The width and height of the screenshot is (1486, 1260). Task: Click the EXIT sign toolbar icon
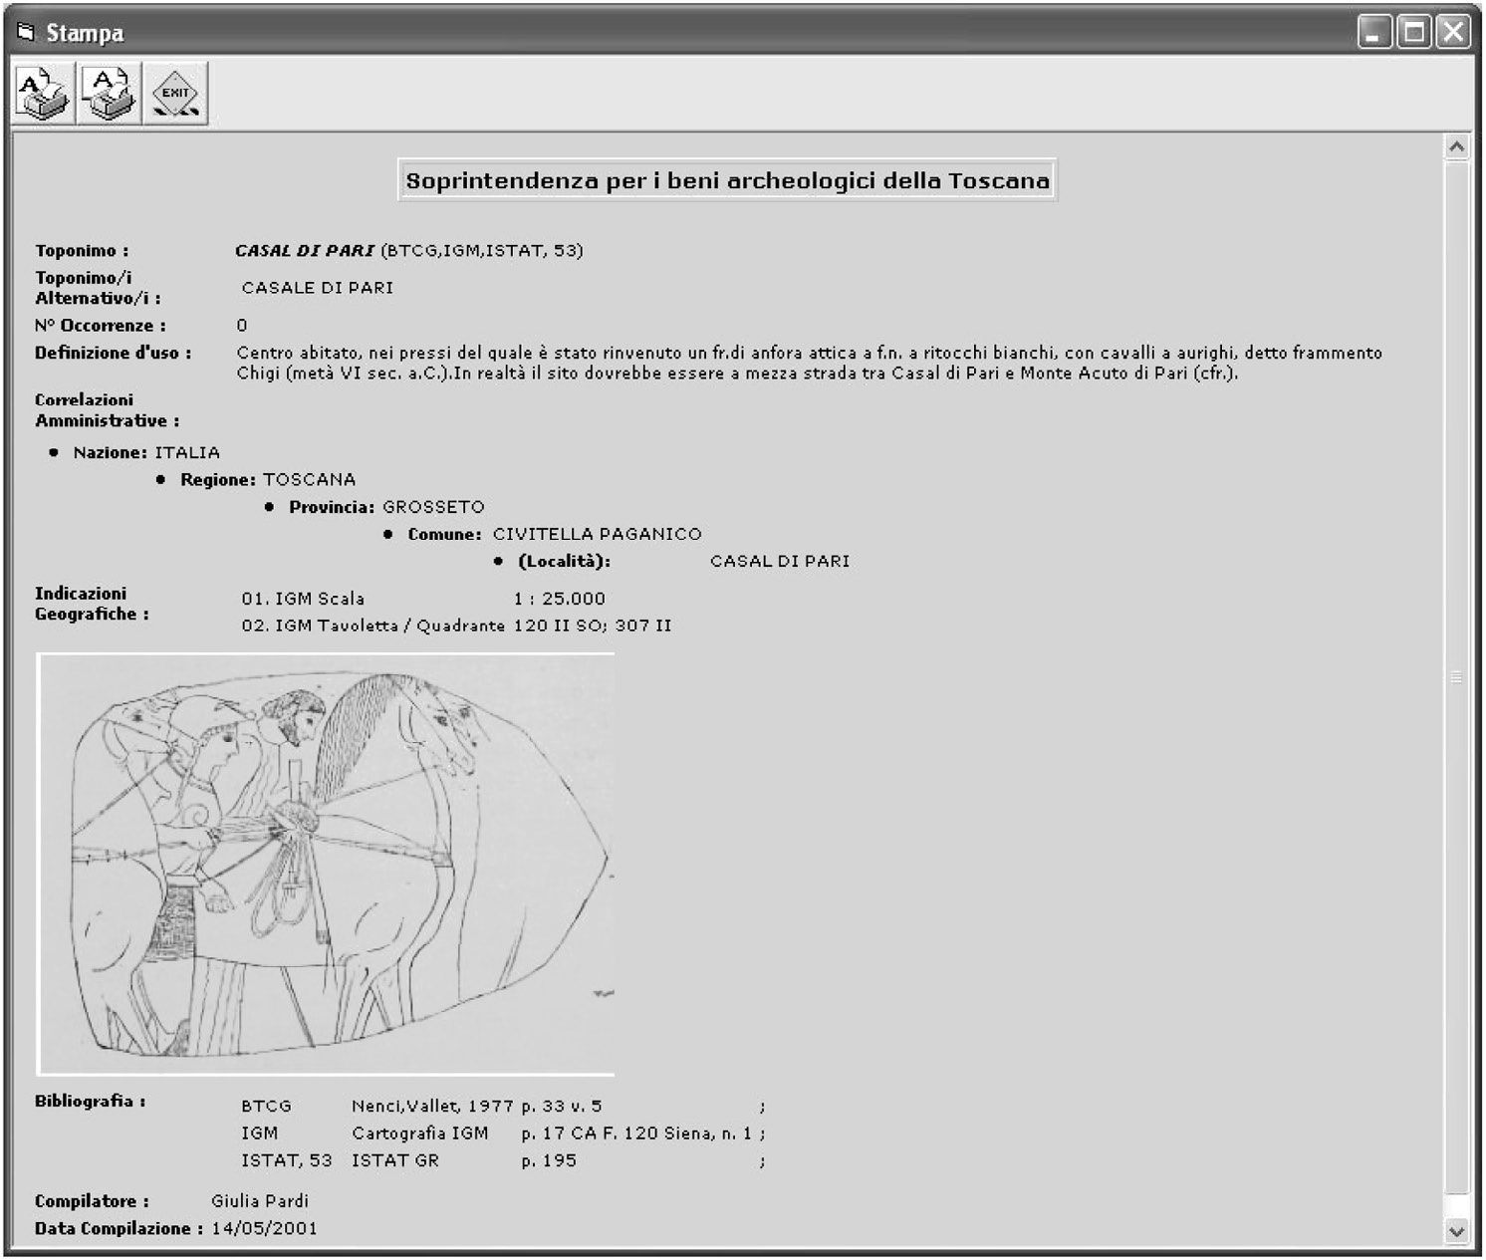175,94
